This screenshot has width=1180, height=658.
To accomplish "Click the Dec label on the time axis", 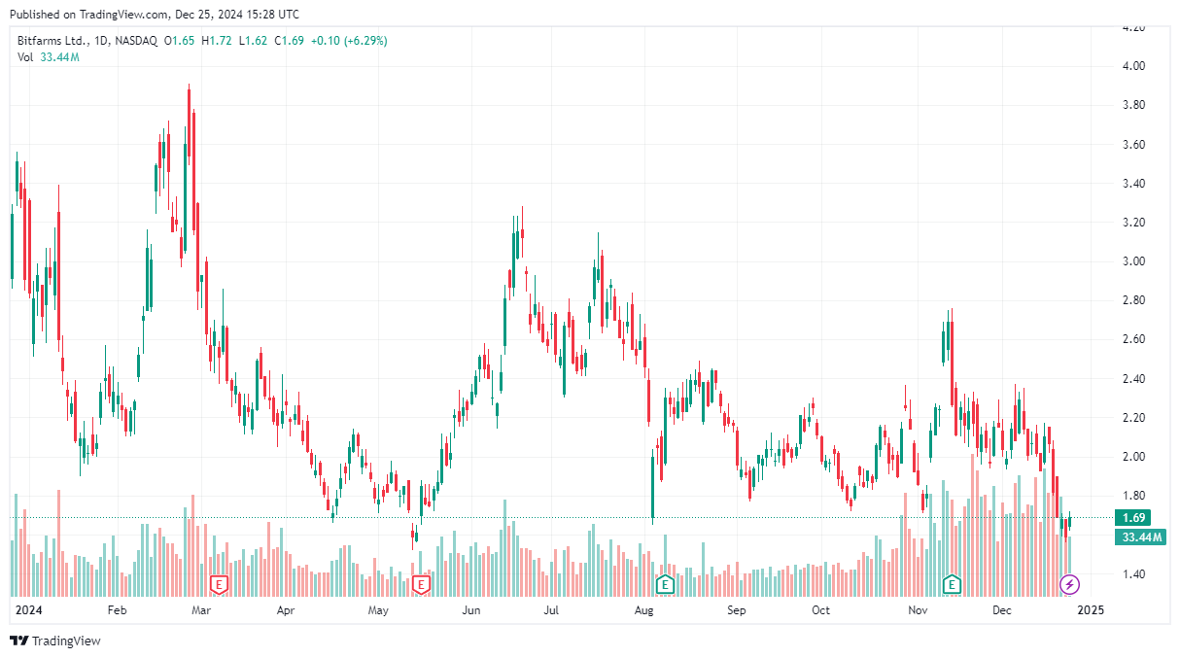I will (x=1002, y=610).
